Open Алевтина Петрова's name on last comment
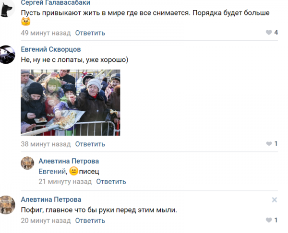 pyautogui.click(x=51, y=199)
